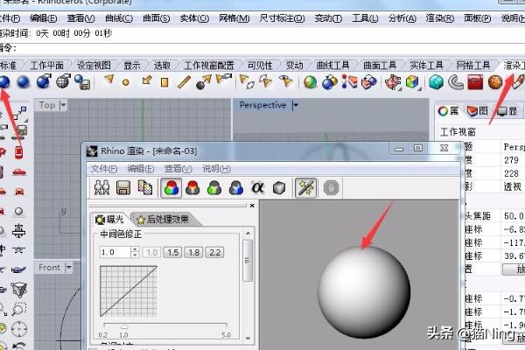This screenshot has width=525, height=350.
Task: Open the 分析(A) menu
Action: [402, 18]
